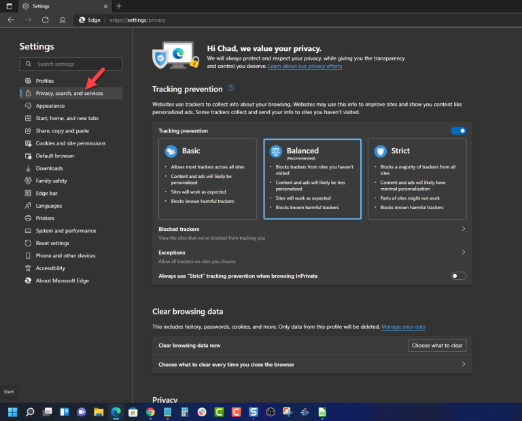Open Slack from the taskbar
The width and height of the screenshot is (522, 421).
click(x=202, y=412)
